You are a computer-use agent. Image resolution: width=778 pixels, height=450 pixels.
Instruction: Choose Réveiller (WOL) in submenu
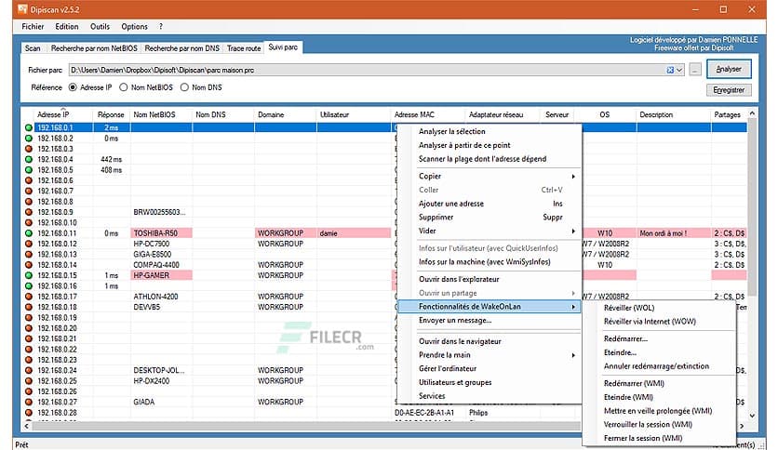[629, 309]
